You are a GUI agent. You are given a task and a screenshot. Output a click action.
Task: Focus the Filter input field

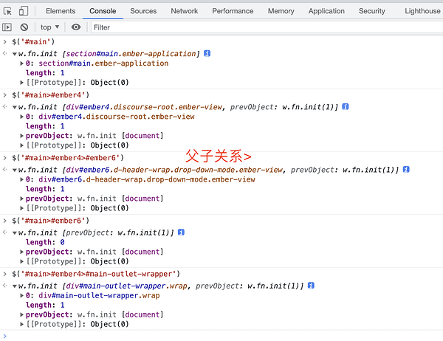pos(267,27)
